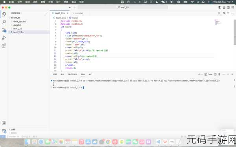
Task: Toggle bottom panel visibility in title bar
Action: pos(224,7)
